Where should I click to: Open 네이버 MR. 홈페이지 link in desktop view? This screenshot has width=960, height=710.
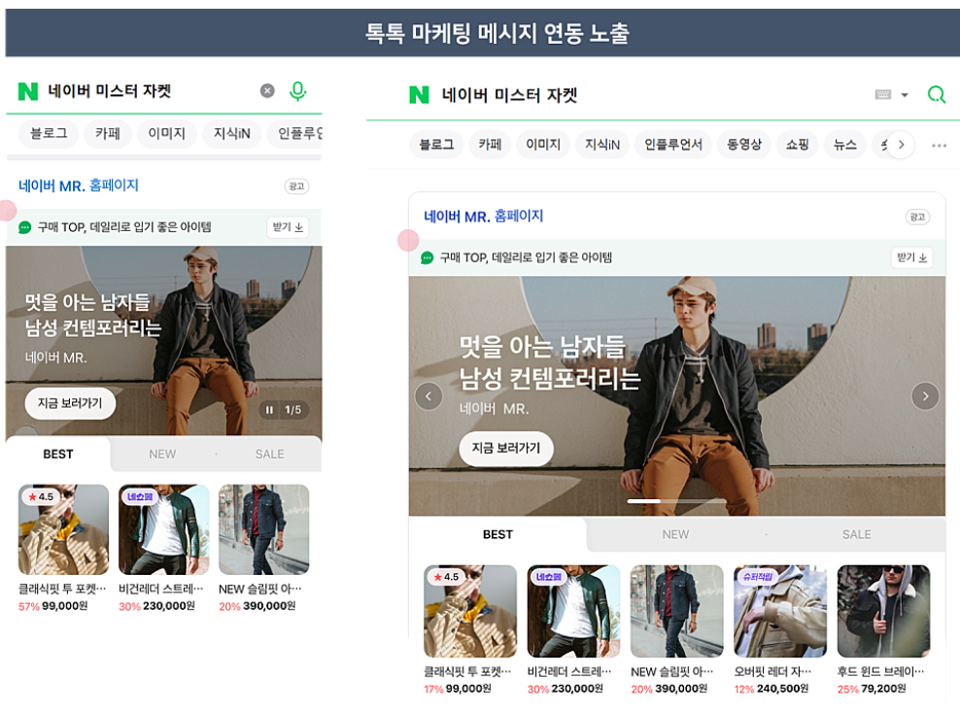(484, 216)
